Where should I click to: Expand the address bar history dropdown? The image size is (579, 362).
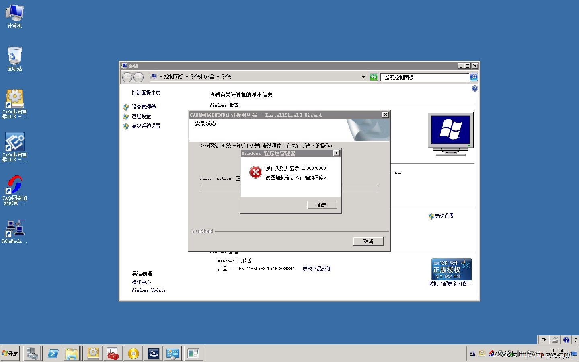coord(363,77)
